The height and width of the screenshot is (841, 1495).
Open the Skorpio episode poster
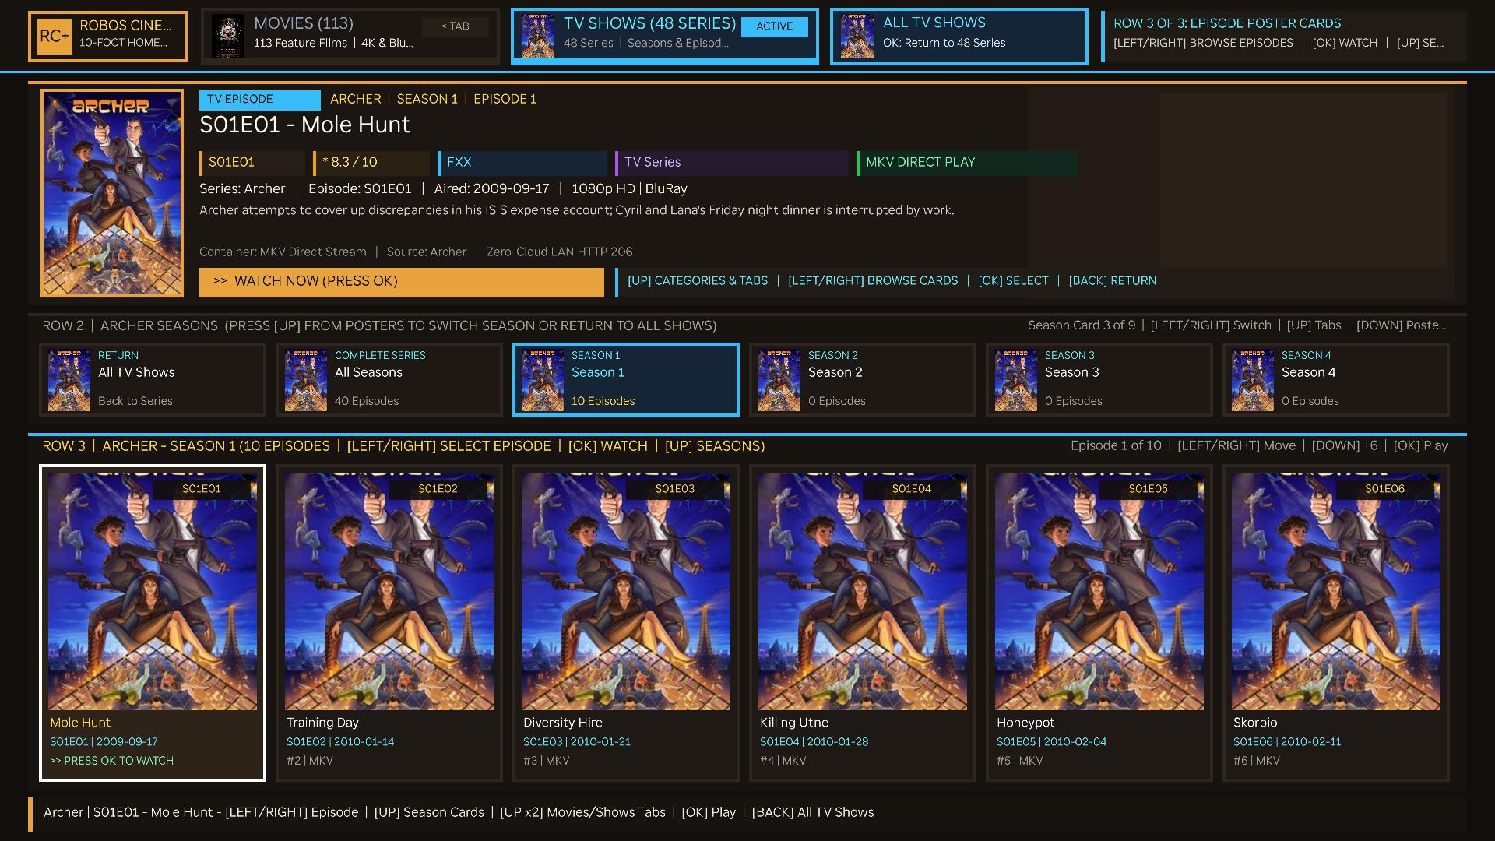(1336, 592)
